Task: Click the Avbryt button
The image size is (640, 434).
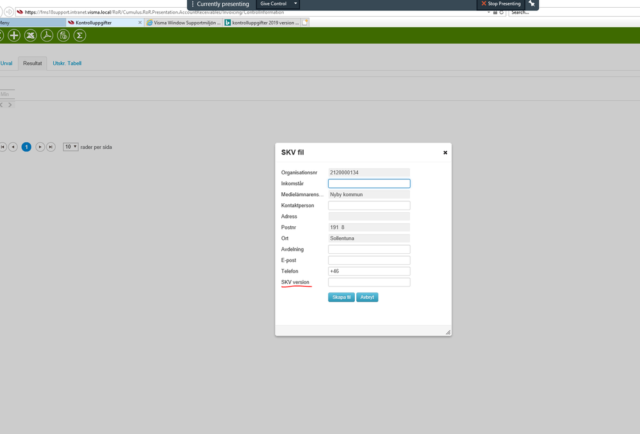Action: 367,297
